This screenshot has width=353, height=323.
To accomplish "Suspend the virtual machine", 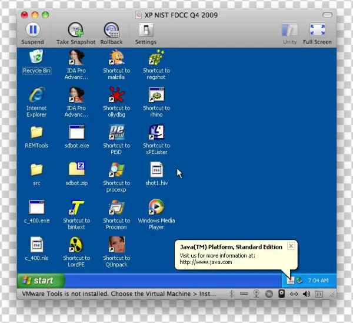I will (33, 34).
